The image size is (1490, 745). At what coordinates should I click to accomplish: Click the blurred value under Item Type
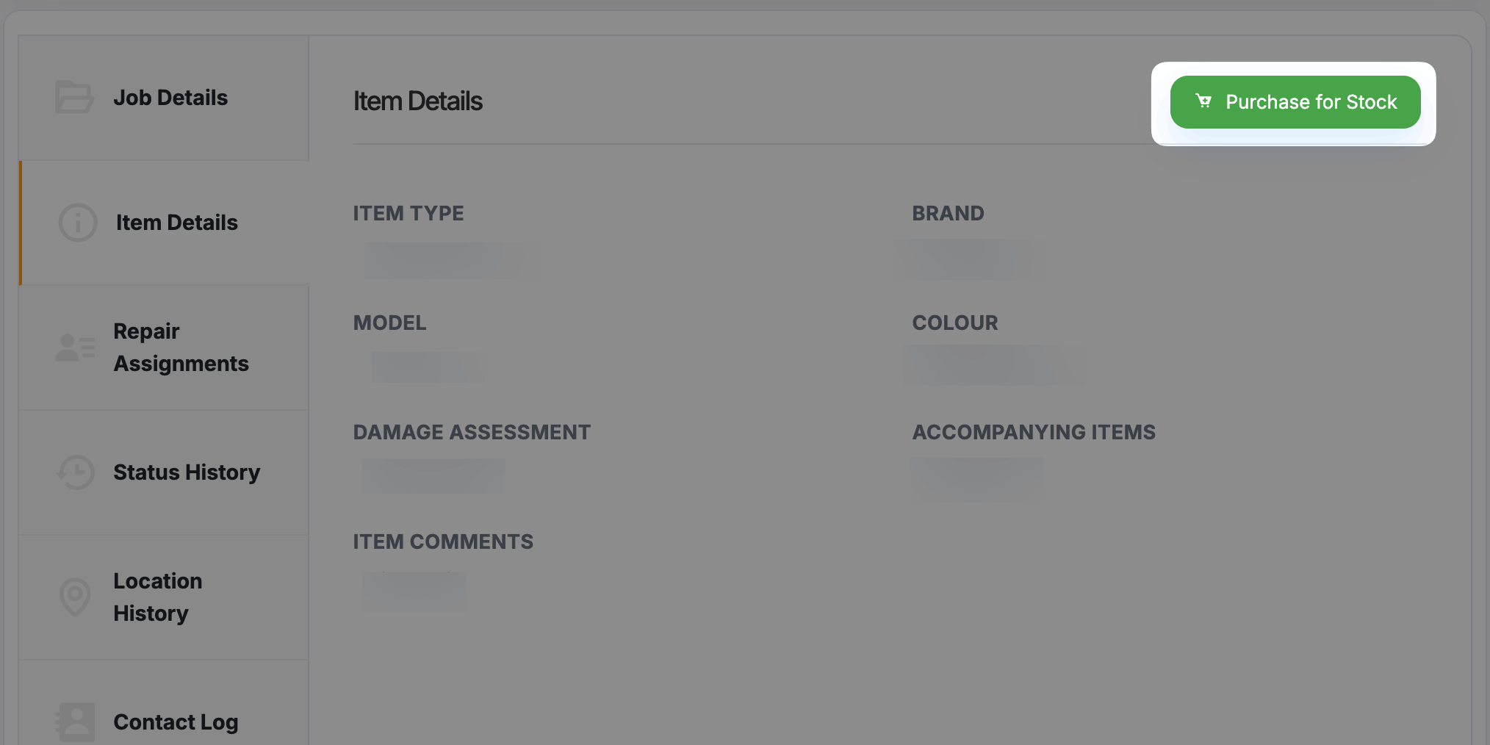pos(448,260)
